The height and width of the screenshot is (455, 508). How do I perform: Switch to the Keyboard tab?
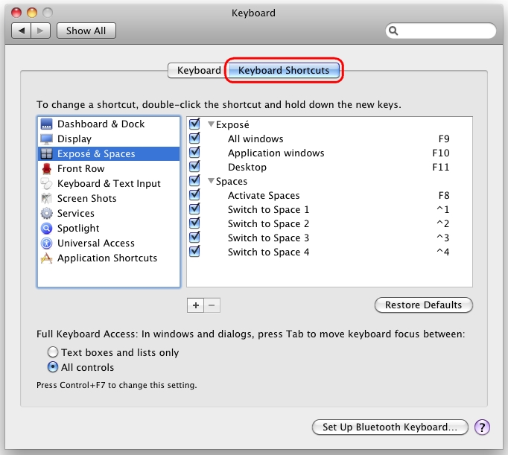tap(198, 70)
